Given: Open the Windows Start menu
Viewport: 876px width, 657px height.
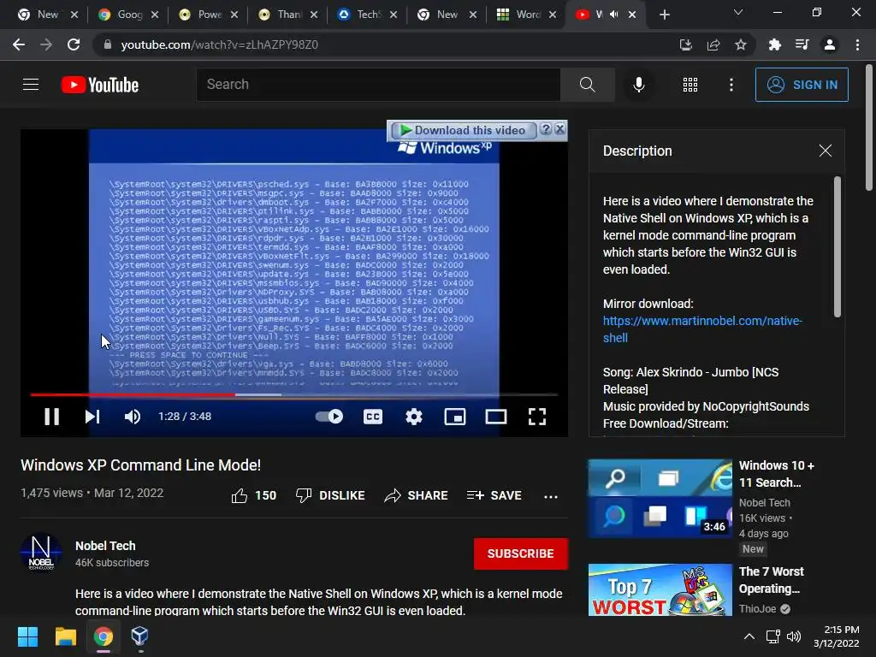Looking at the screenshot, I should (27, 636).
